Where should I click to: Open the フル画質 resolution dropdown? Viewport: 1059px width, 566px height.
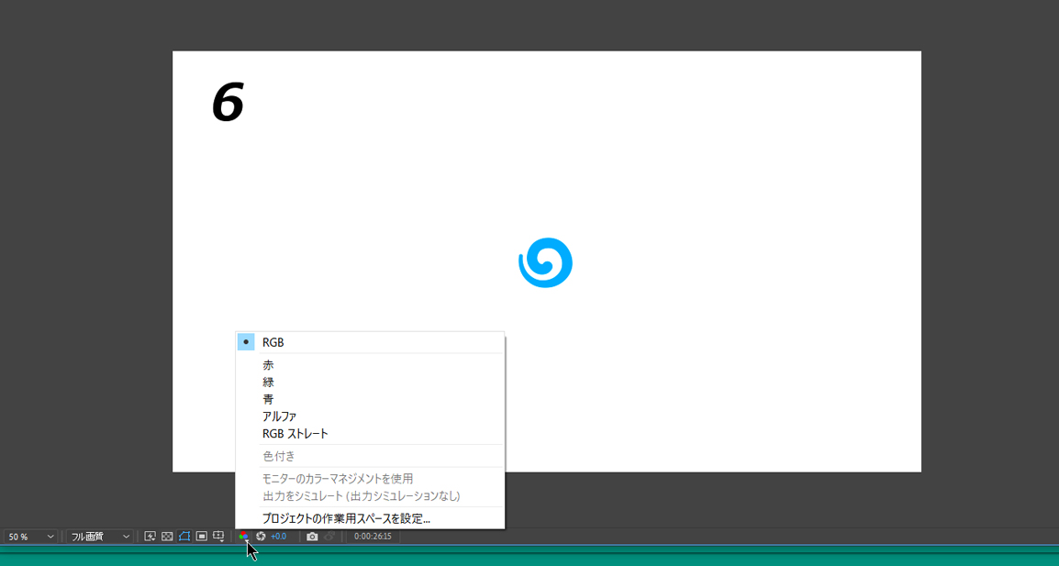(x=100, y=537)
